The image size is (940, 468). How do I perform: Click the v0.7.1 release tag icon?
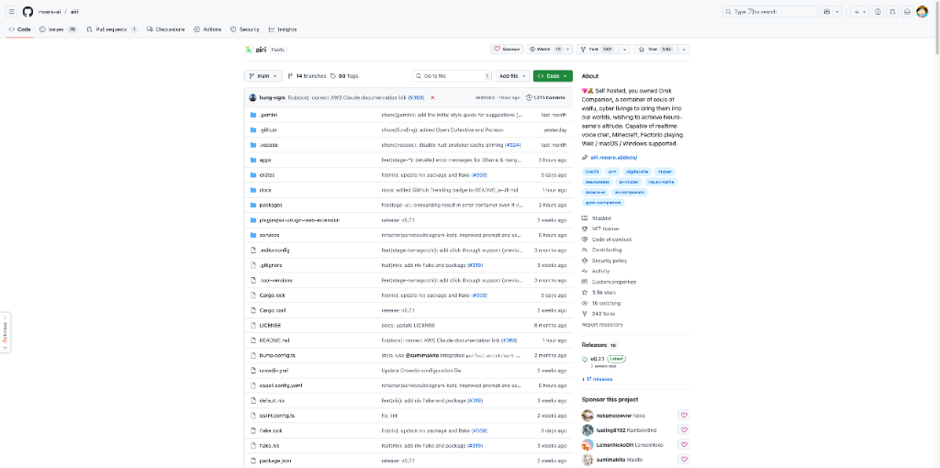[x=585, y=360]
